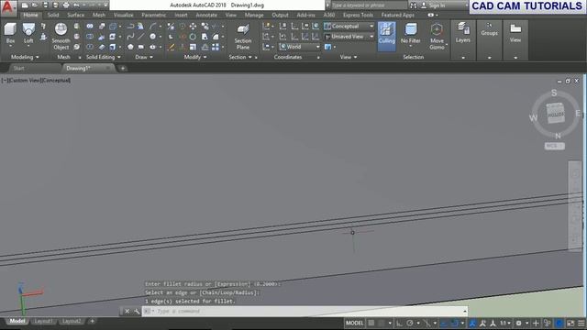The height and width of the screenshot is (330, 587).
Task: Click the New drawing icon in quick access toolbar
Action: (25, 5)
